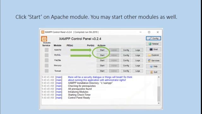Viewport: 202px width, 114px height.
Task: Open Config for the Mercury module
Action: click(126, 66)
